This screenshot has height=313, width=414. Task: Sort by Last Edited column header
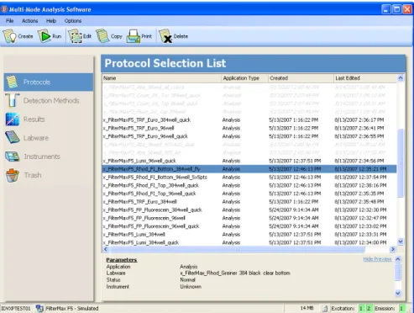[365, 78]
